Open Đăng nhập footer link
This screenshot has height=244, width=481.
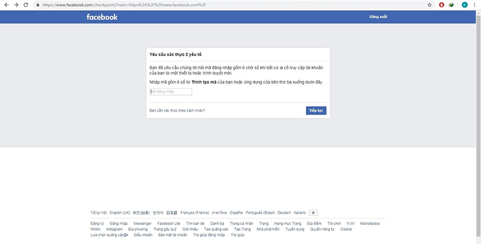tap(119, 223)
